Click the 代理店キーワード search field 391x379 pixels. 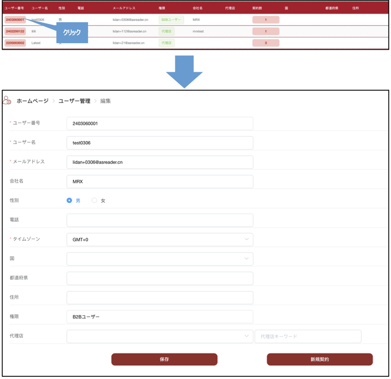pos(308,336)
